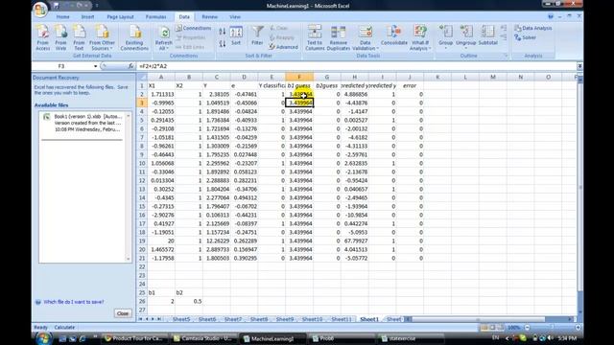Viewport: 614px width, 345px height.
Task: Open the Name Box dropdown arrow
Action: tap(95, 66)
